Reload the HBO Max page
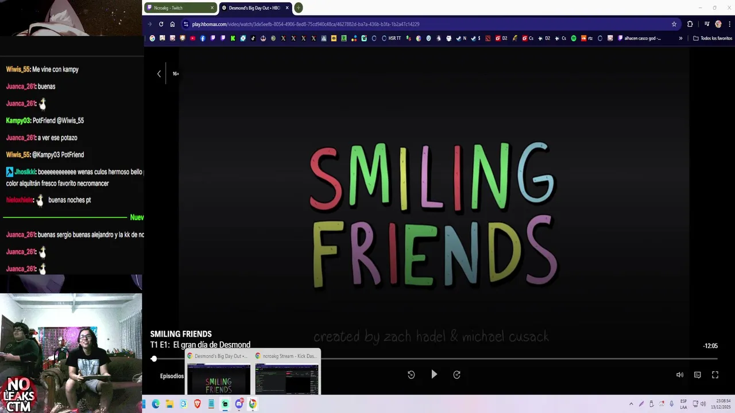Screen dimensions: 735x413 (161, 24)
